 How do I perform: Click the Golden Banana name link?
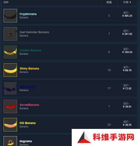[30, 50]
